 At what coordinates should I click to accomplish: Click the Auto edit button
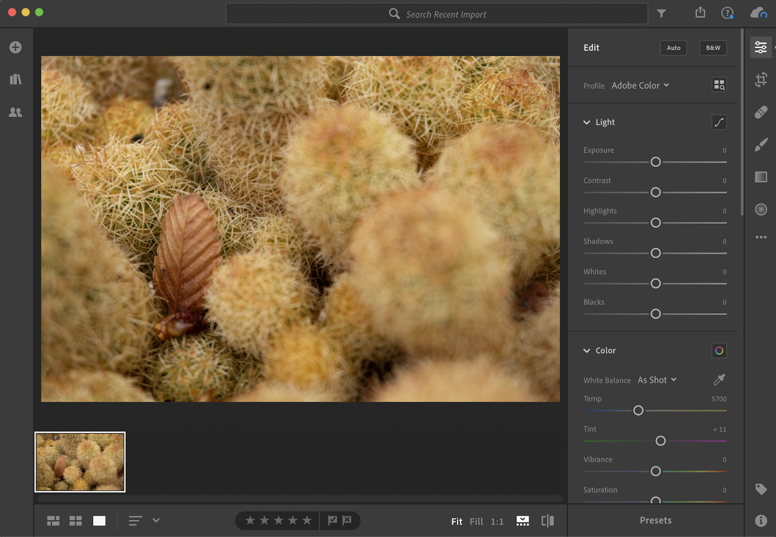point(673,48)
